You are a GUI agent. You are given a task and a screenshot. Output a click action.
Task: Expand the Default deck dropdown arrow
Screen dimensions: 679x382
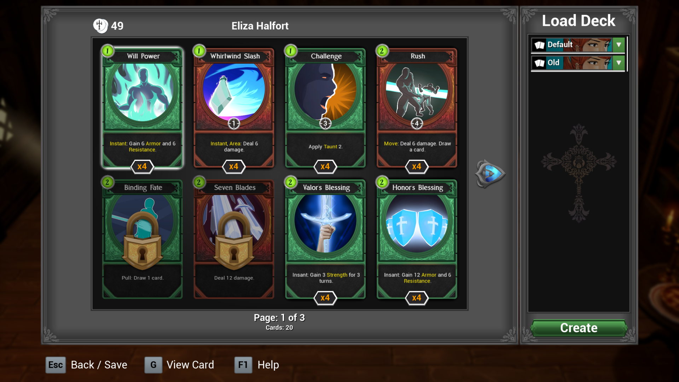tap(619, 45)
